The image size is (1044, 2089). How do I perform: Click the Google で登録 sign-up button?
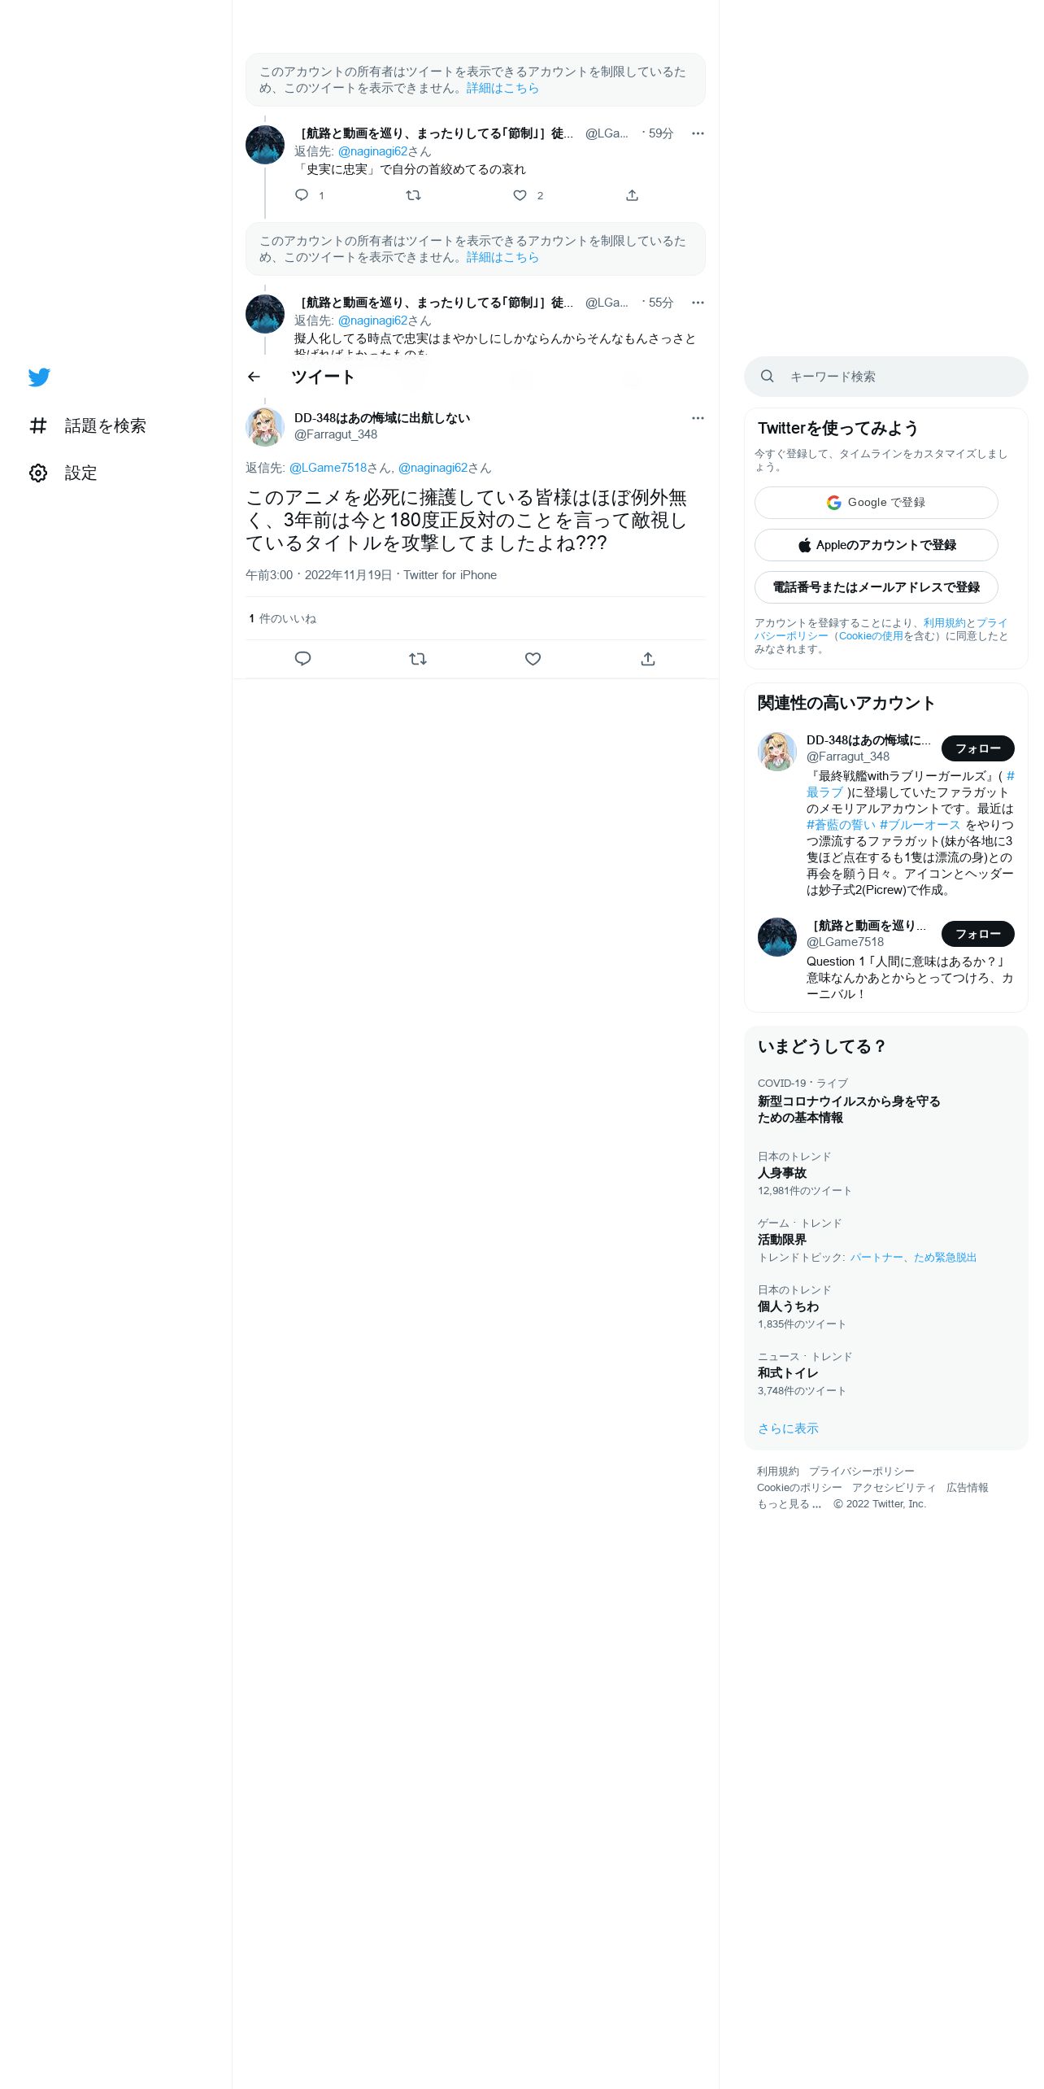[x=877, y=503]
